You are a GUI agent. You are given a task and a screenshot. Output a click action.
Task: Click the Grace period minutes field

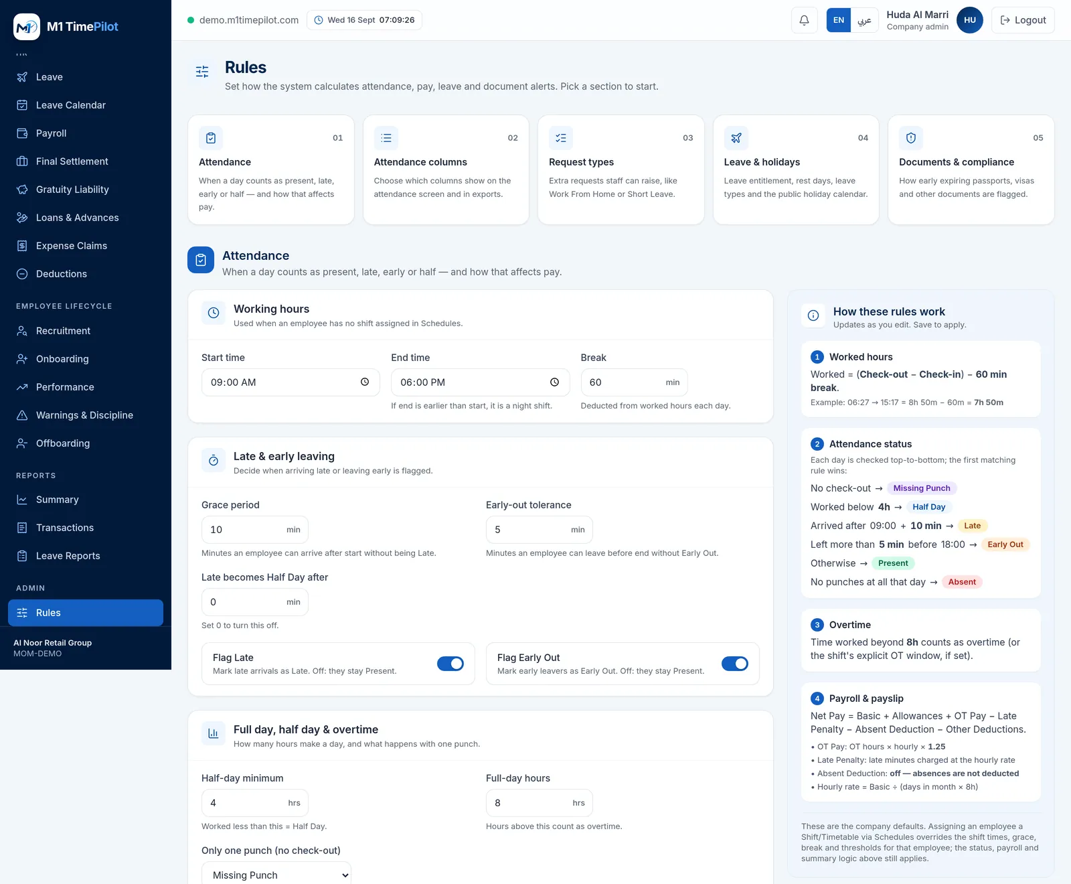pos(255,530)
